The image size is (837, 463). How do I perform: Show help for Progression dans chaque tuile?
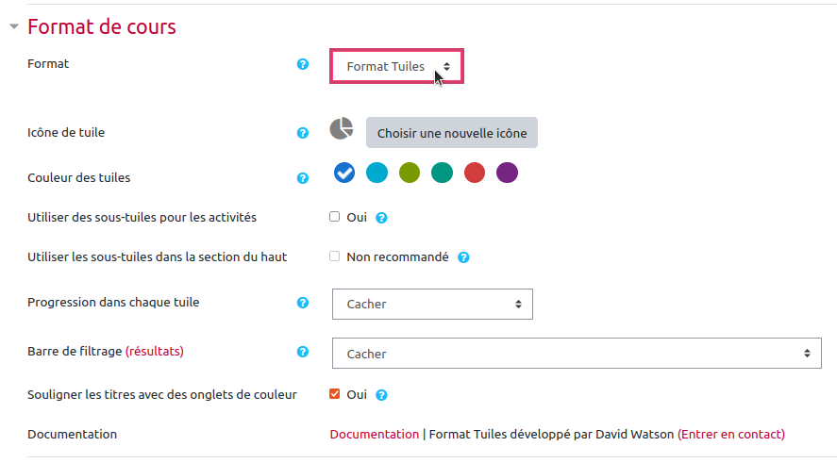click(x=303, y=303)
